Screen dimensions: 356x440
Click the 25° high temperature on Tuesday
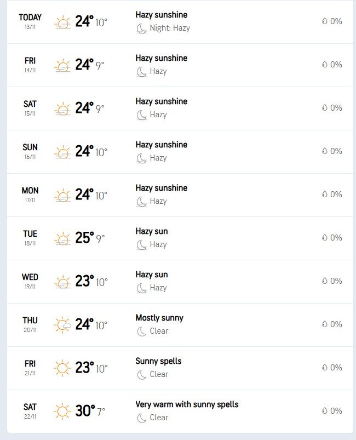pos(85,238)
